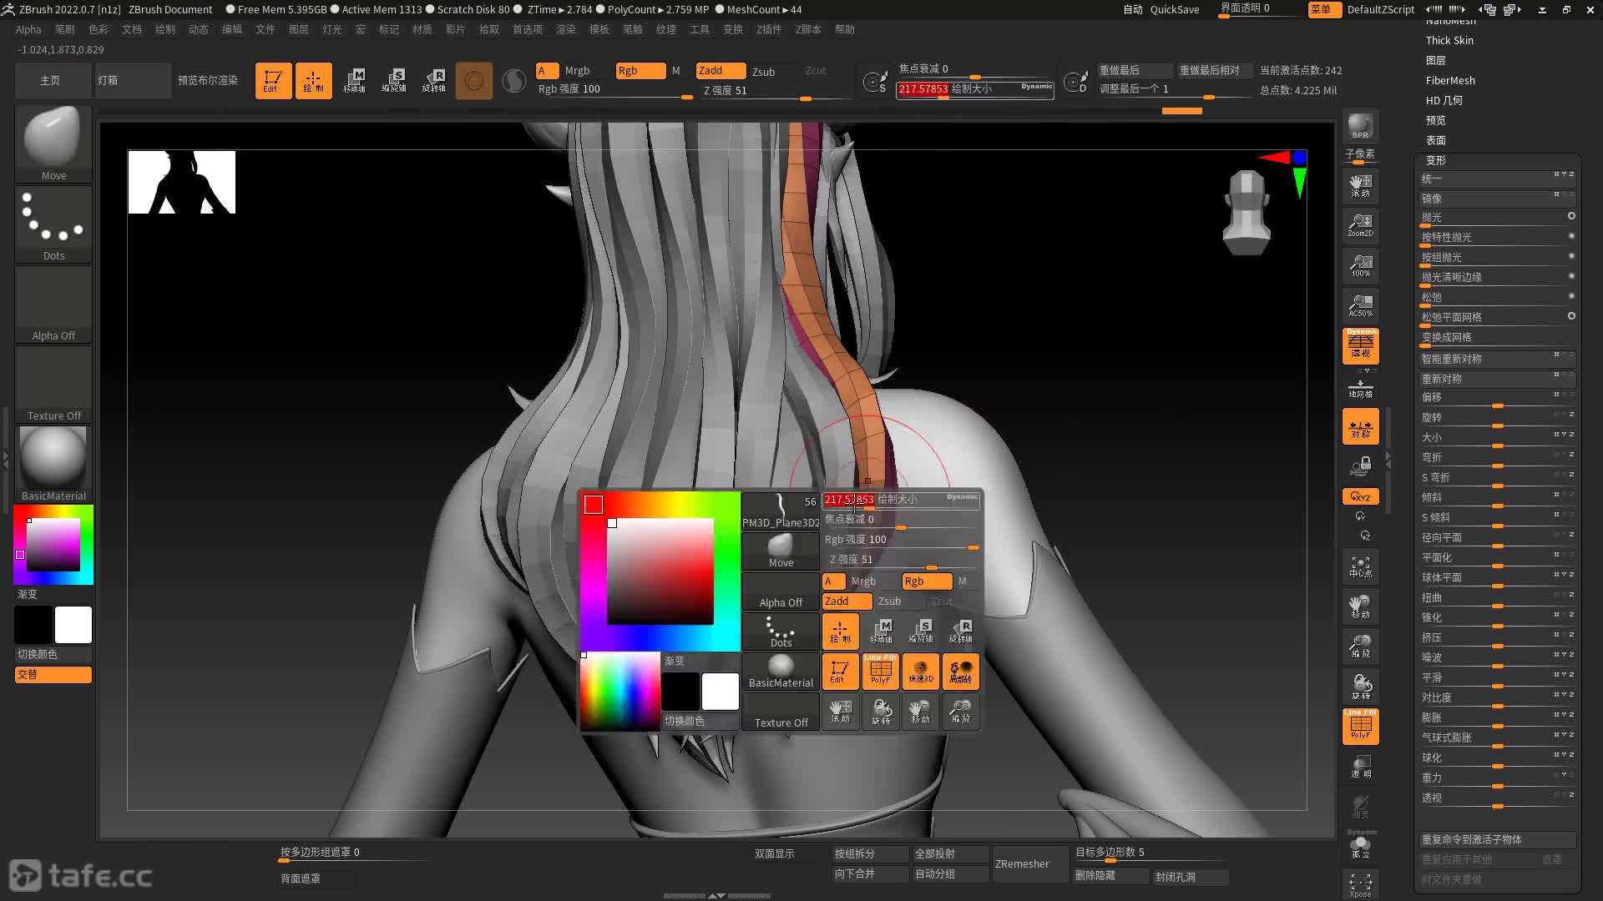
Task: Click the QuickSave button
Action: tap(1174, 9)
